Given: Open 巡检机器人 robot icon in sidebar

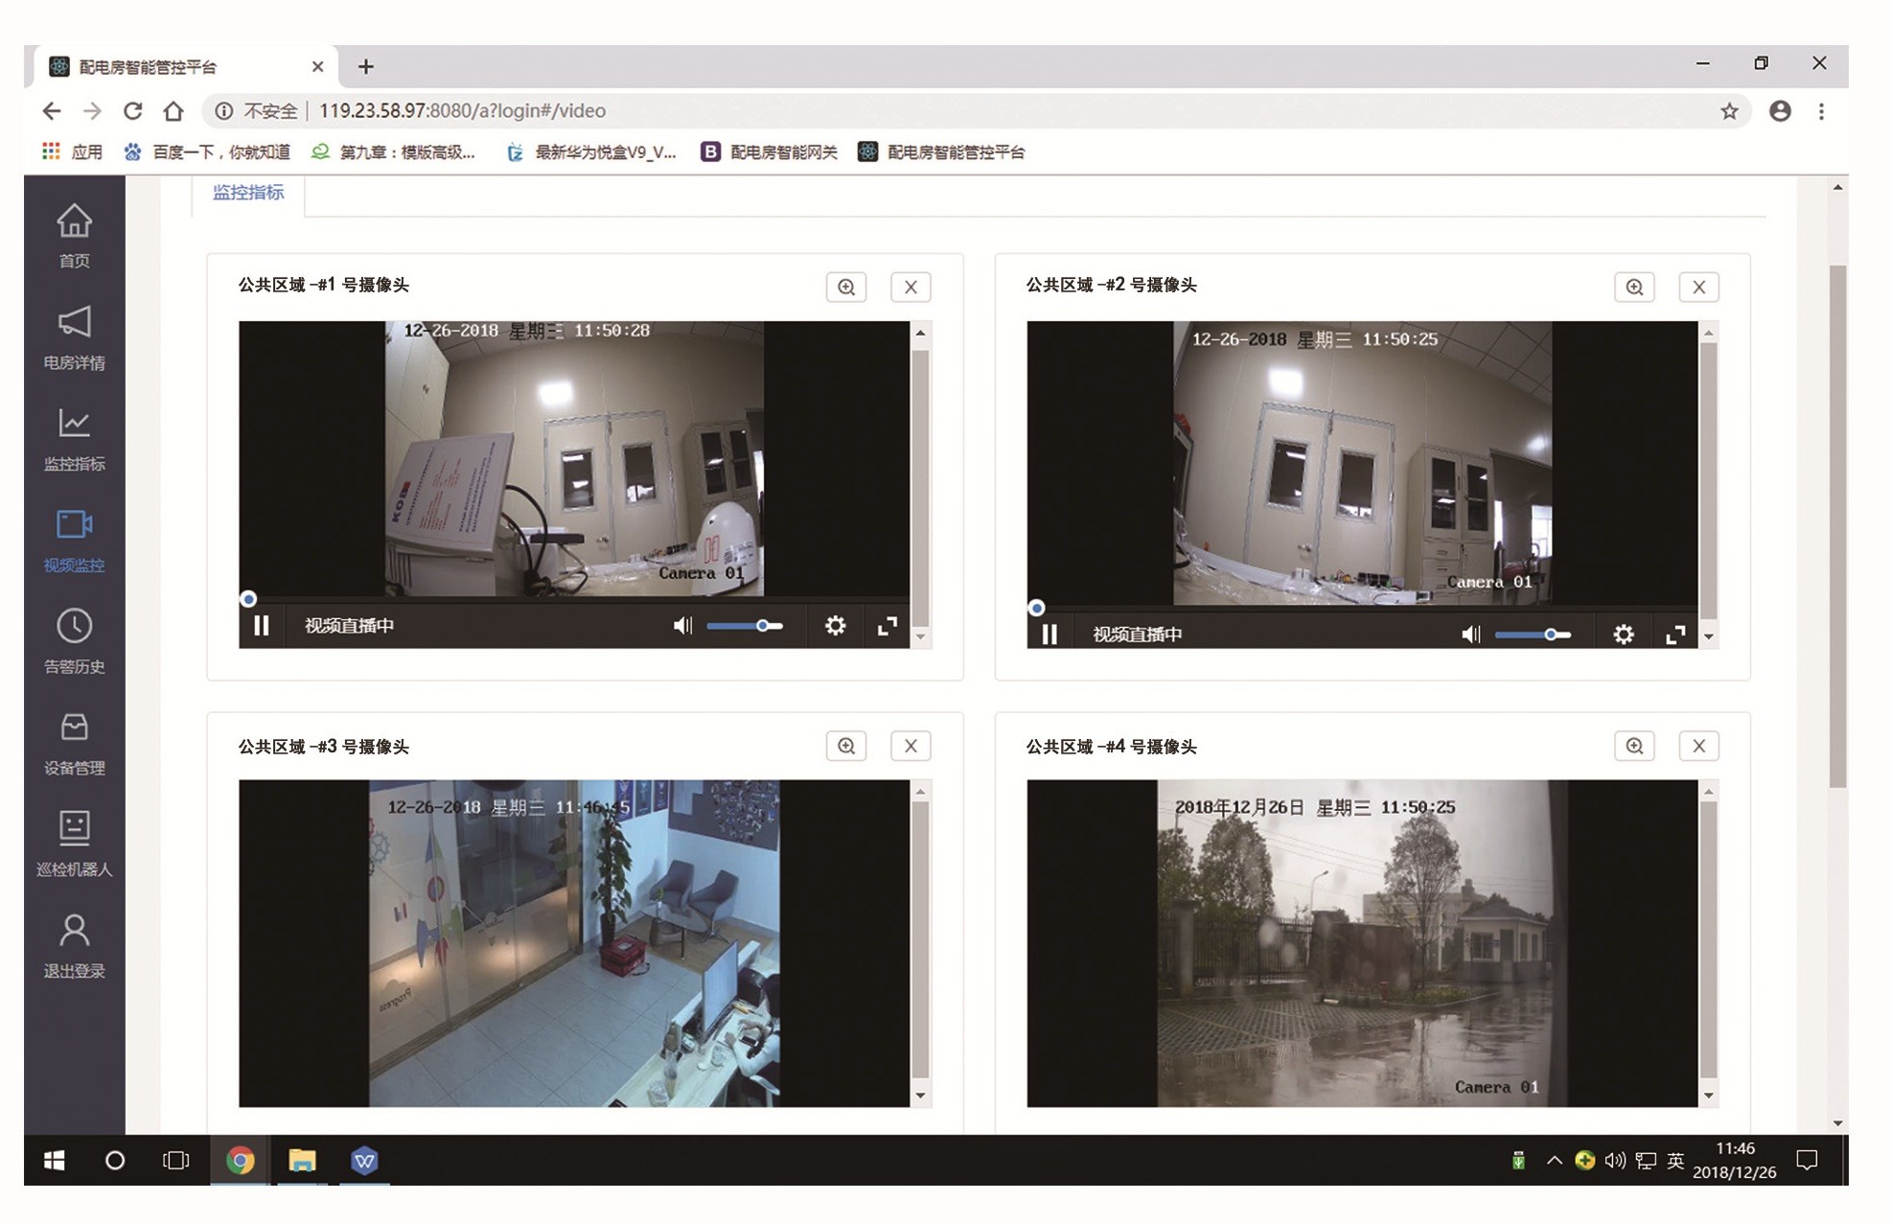Looking at the screenshot, I should pyautogui.click(x=74, y=828).
